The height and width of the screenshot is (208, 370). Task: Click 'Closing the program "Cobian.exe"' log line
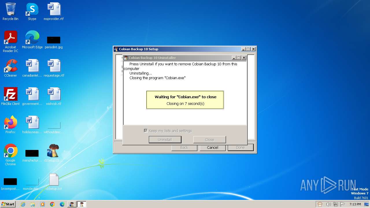pos(158,78)
